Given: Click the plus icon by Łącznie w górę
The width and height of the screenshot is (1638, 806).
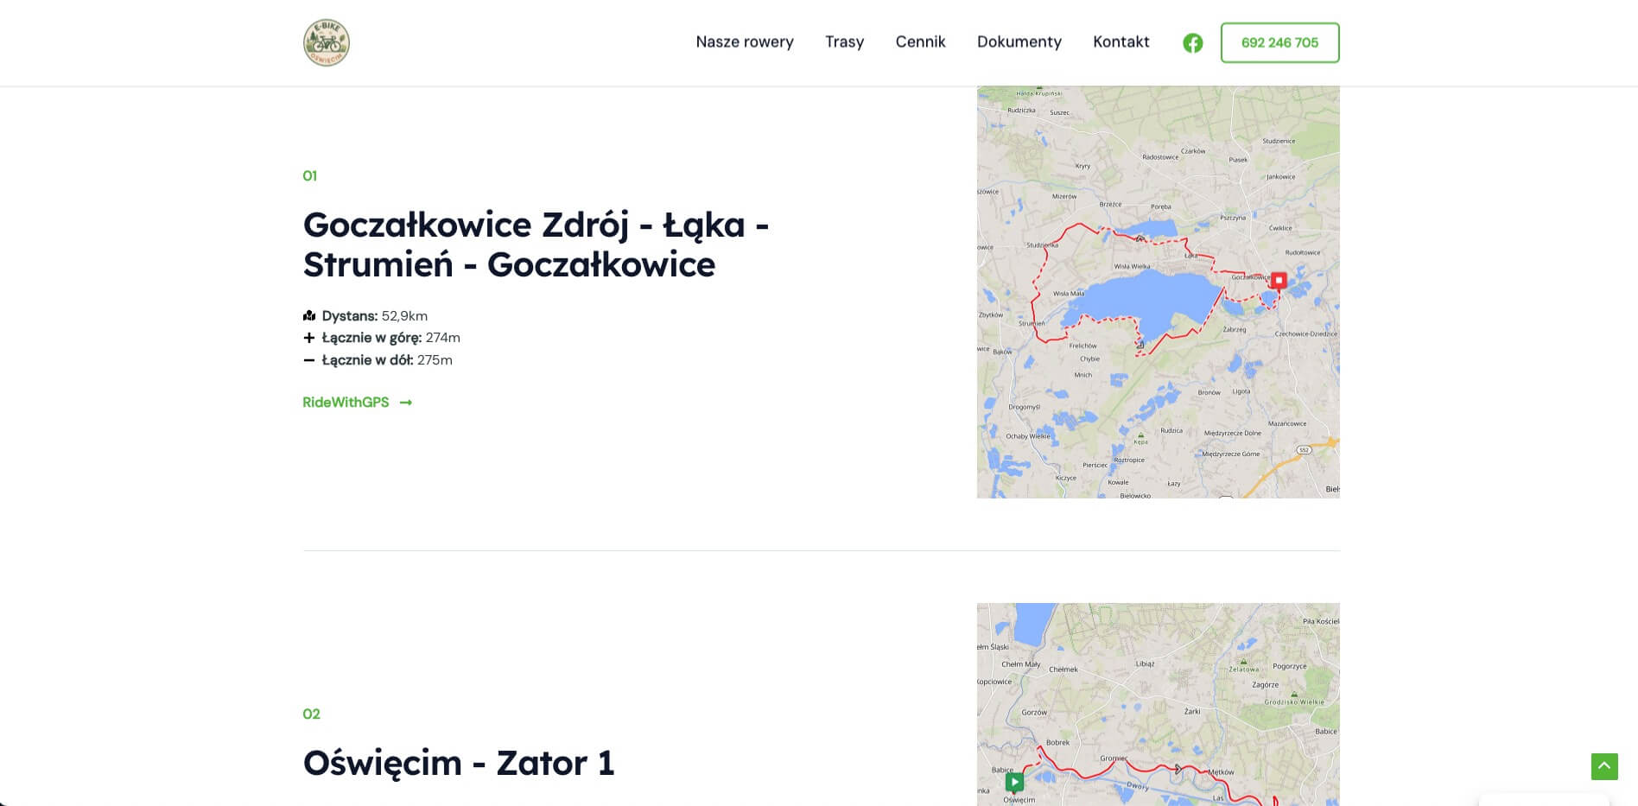Looking at the screenshot, I should point(309,338).
